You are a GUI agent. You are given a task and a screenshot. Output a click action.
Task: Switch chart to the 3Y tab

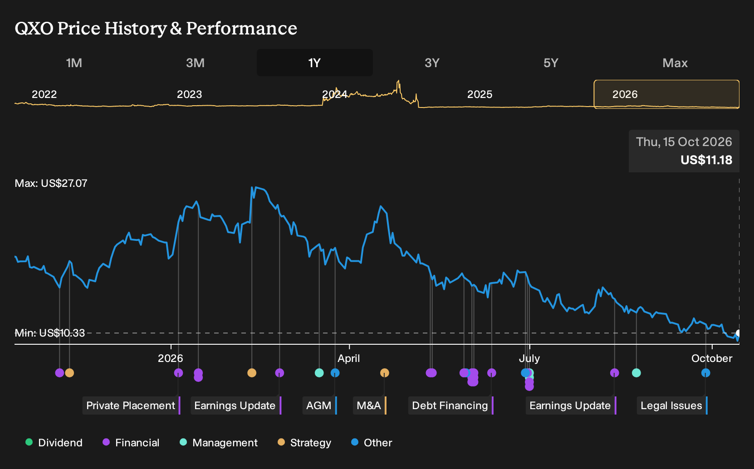point(432,63)
